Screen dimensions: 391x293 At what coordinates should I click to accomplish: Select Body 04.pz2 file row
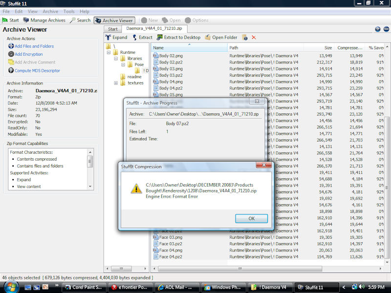[x=268, y=88]
